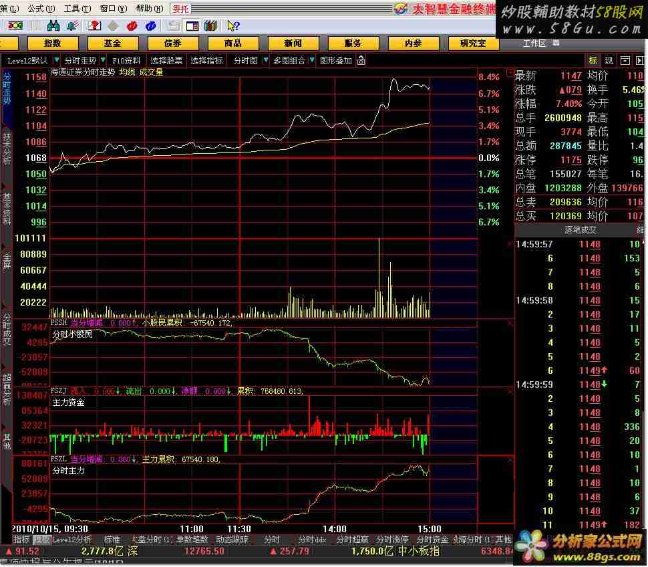
Task: Select the 分时资金 bottom tab
Action: [432, 540]
